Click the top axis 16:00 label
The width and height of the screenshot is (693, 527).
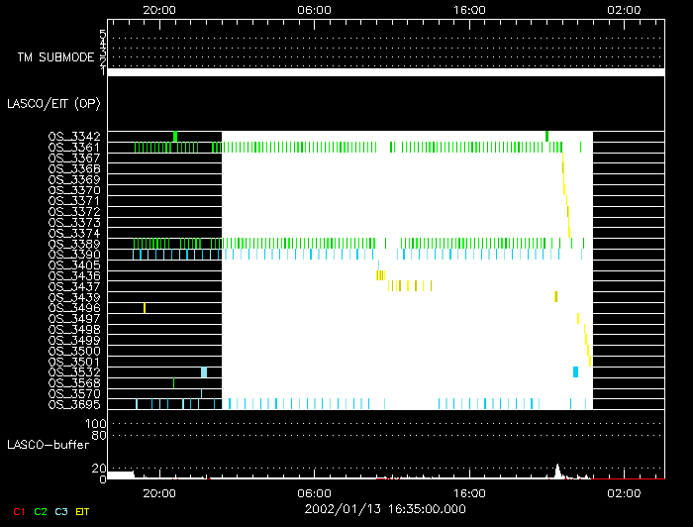469,10
